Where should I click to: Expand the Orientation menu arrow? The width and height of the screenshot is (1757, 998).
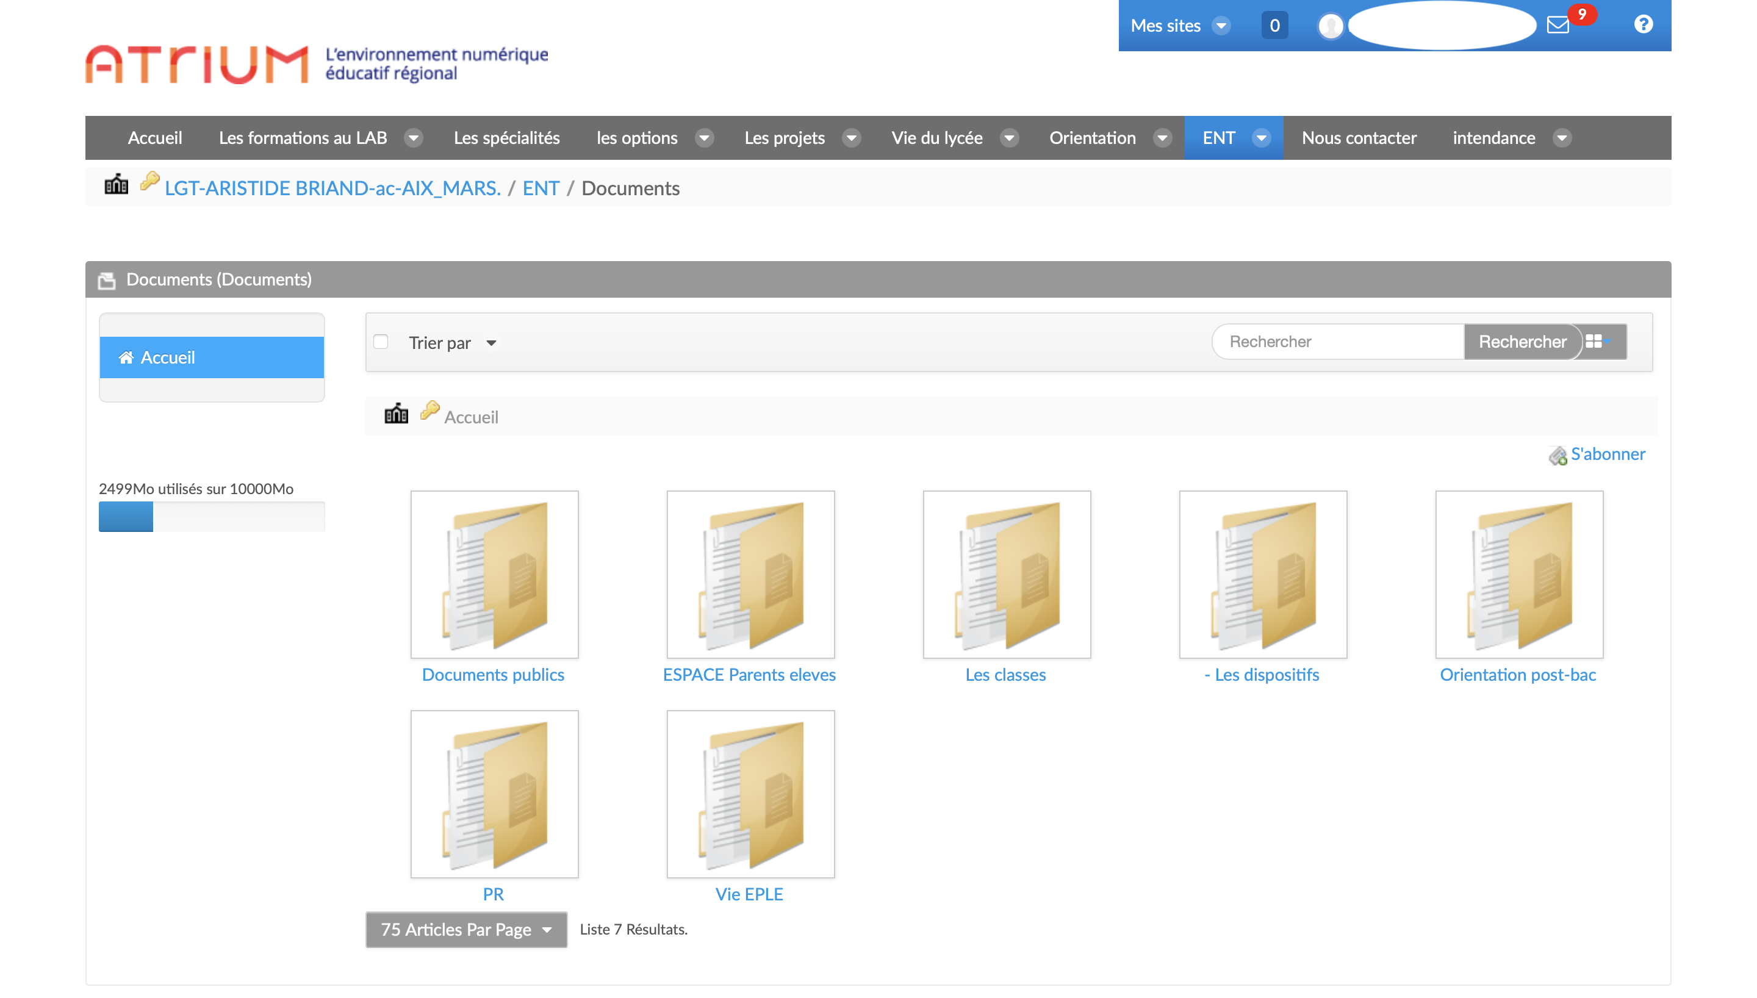click(1162, 138)
